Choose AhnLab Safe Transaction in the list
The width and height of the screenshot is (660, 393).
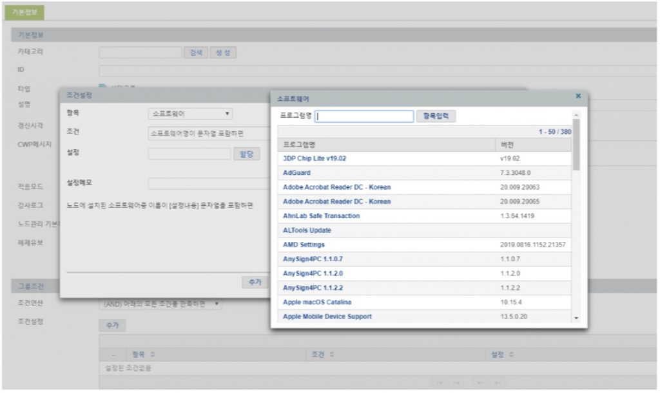point(321,216)
